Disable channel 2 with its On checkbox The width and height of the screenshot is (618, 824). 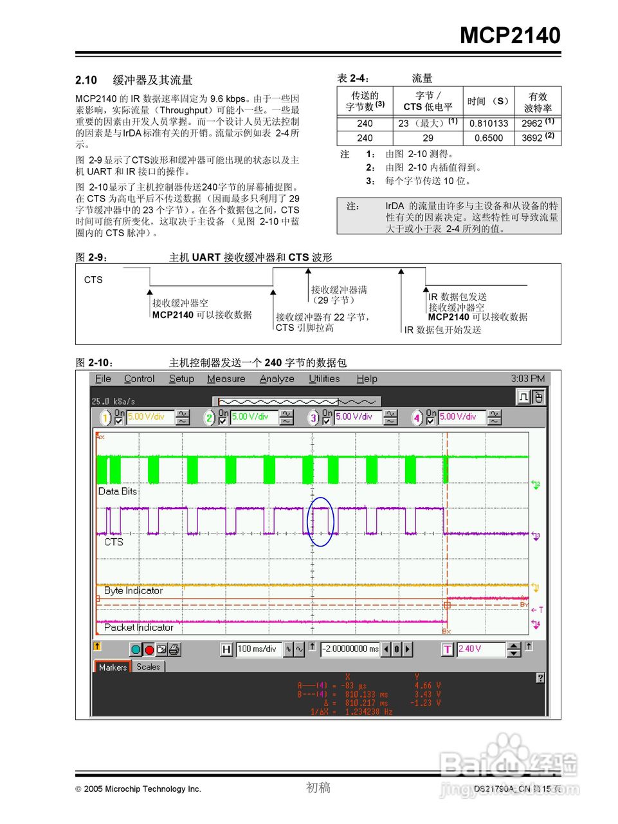(x=224, y=420)
